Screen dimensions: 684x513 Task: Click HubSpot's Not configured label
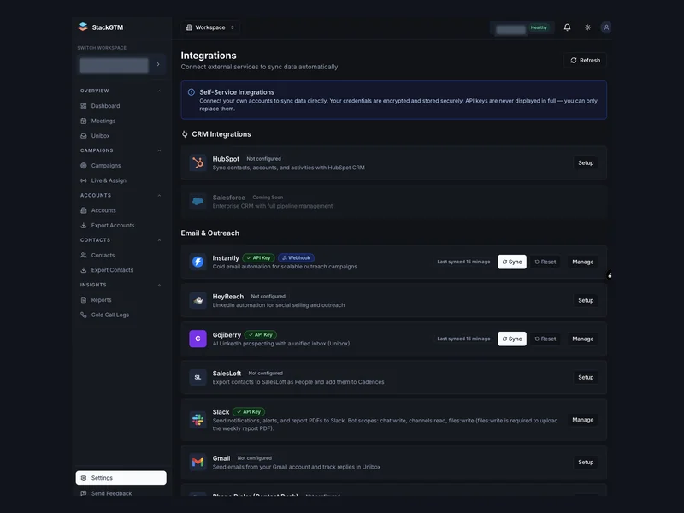tap(263, 159)
